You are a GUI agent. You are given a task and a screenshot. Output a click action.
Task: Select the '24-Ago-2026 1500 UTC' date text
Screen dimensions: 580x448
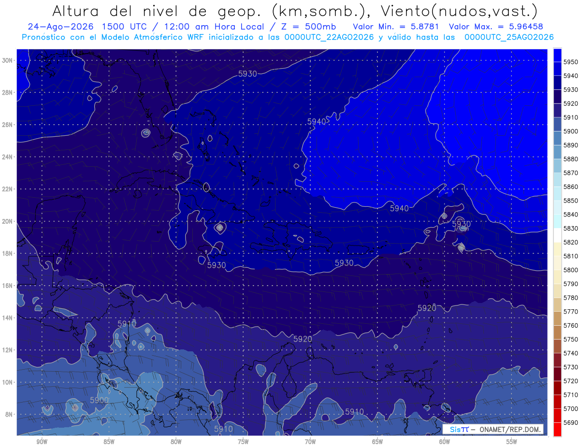coord(89,27)
